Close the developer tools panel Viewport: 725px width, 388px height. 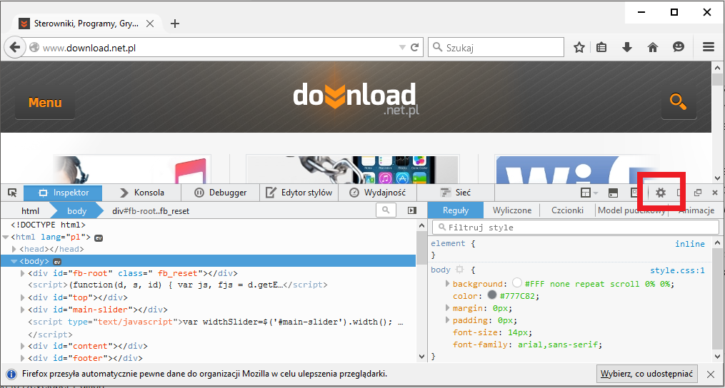click(715, 193)
